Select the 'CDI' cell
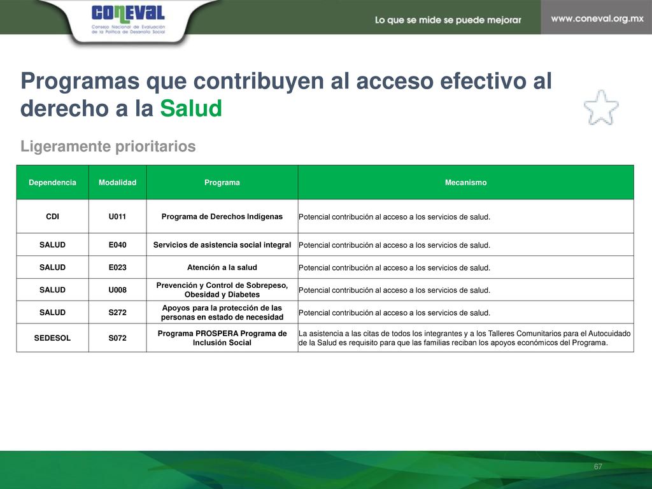Viewport: 652px width, 489px height. 52,216
